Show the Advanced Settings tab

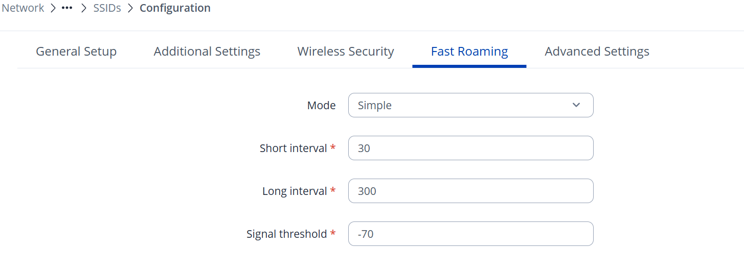click(597, 52)
